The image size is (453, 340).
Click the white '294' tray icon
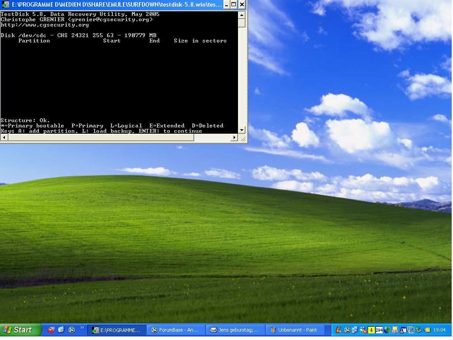(x=379, y=330)
